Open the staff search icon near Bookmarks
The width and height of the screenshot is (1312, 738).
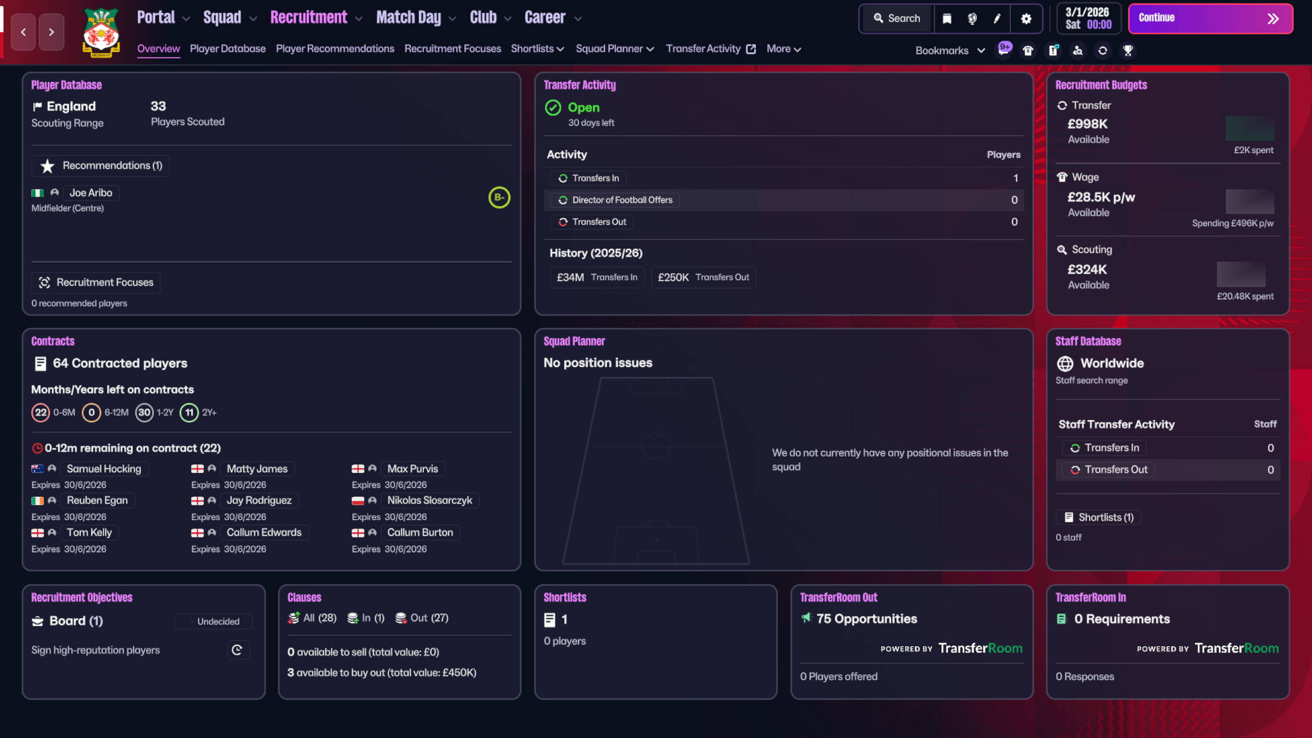pos(1077,50)
